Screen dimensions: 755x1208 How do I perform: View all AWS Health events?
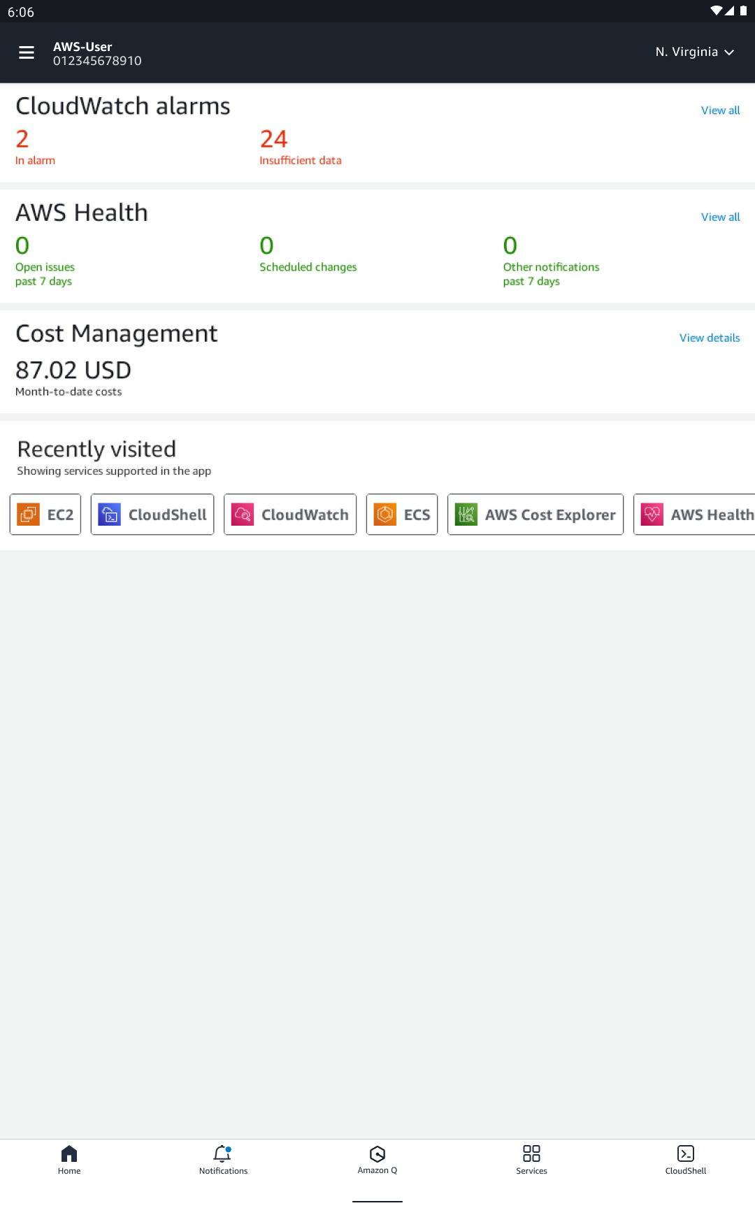pyautogui.click(x=720, y=217)
